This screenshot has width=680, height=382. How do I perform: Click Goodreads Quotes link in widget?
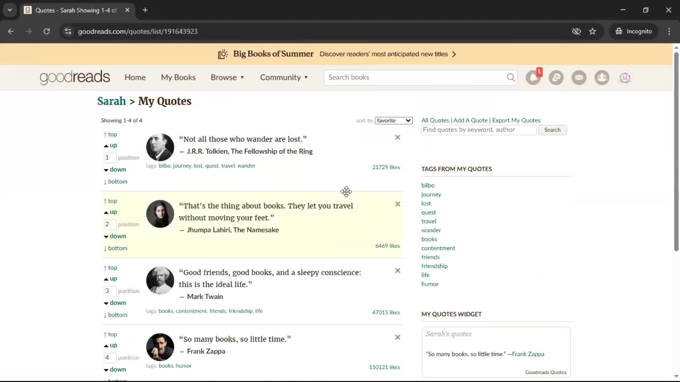point(545,372)
